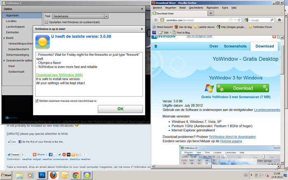Switch to Screenshots tab on YoWindow site

(x=235, y=46)
